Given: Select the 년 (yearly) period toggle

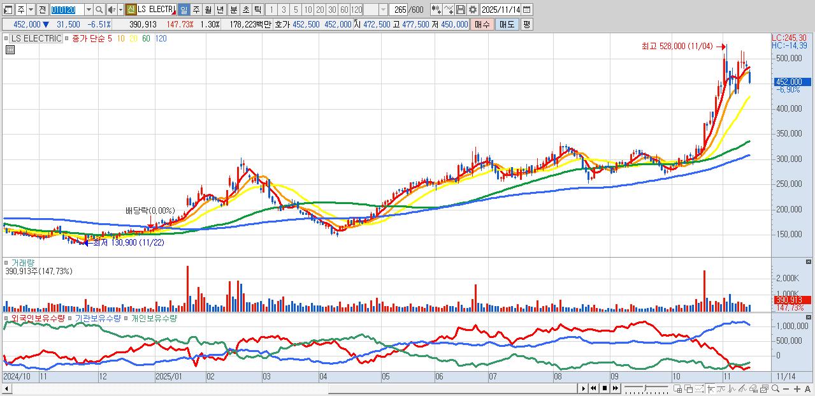Looking at the screenshot, I should click(x=220, y=10).
